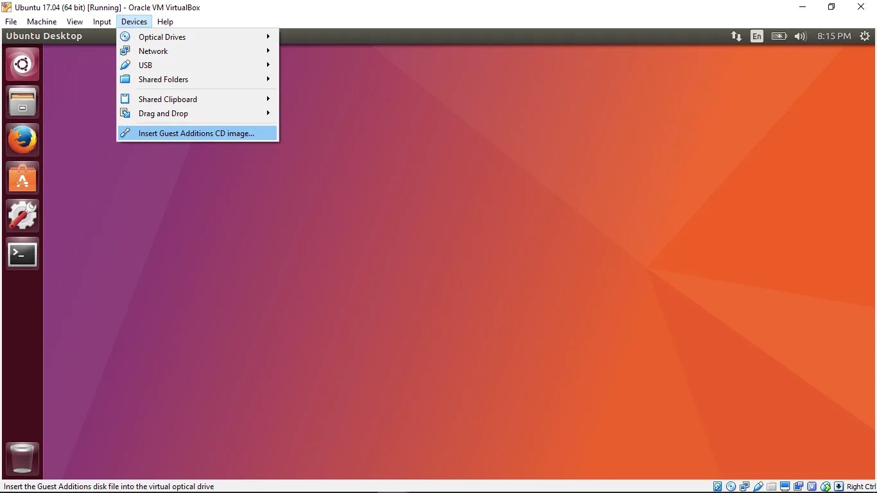Viewport: 877px width, 493px height.
Task: Click the 8:15 PM clock
Action: point(834,37)
